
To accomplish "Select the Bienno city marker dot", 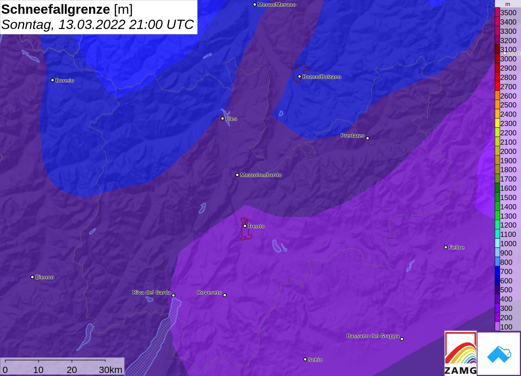I will coord(32,277).
